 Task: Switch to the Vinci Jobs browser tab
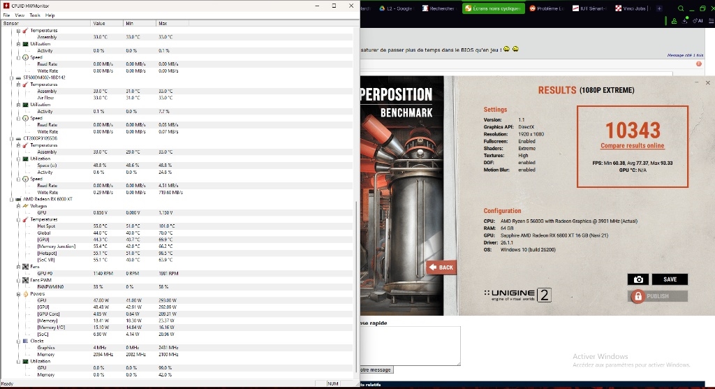click(x=633, y=8)
